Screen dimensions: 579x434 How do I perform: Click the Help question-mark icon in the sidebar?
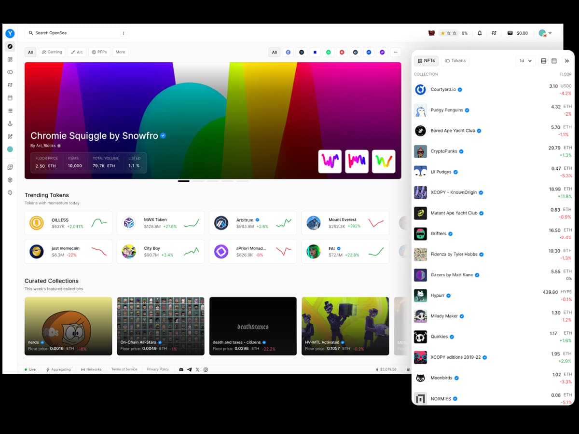click(10, 192)
